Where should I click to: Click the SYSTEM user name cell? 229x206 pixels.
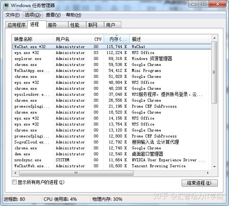pos(62,160)
